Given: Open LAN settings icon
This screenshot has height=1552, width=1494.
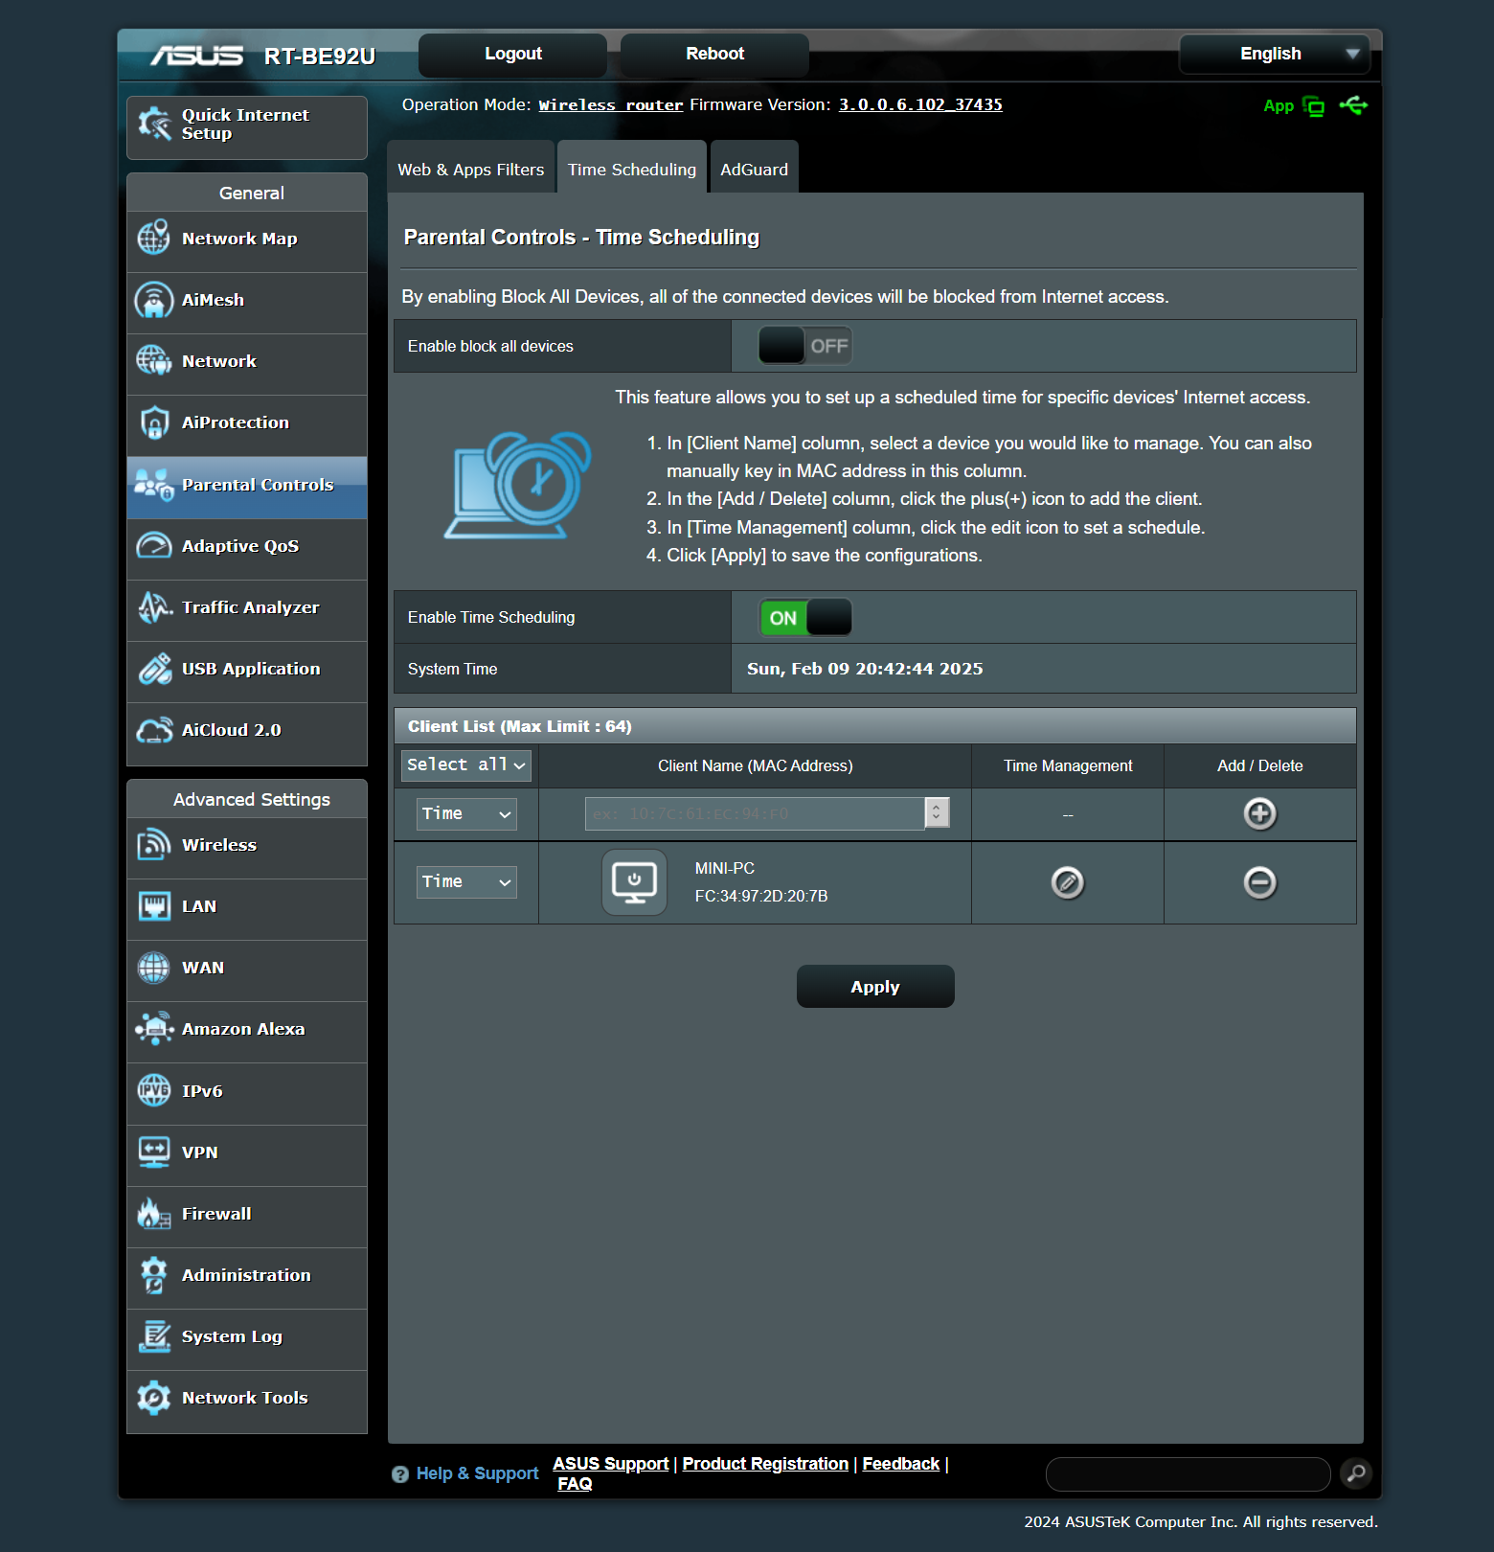Looking at the screenshot, I should click(154, 906).
